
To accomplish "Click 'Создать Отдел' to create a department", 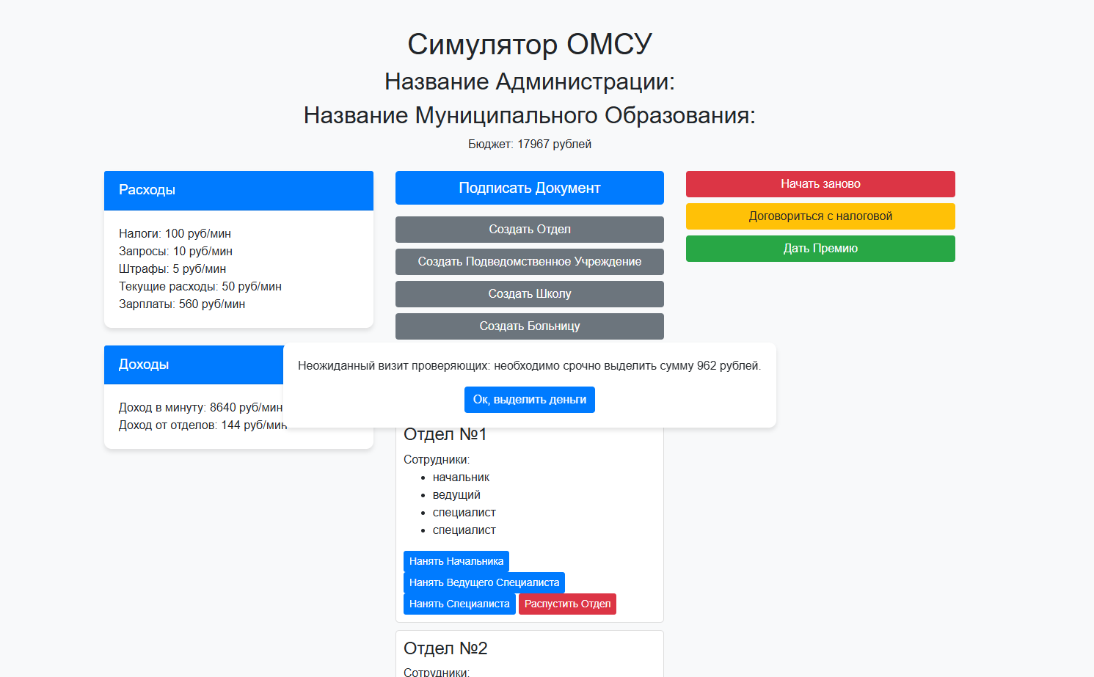I will (x=529, y=229).
